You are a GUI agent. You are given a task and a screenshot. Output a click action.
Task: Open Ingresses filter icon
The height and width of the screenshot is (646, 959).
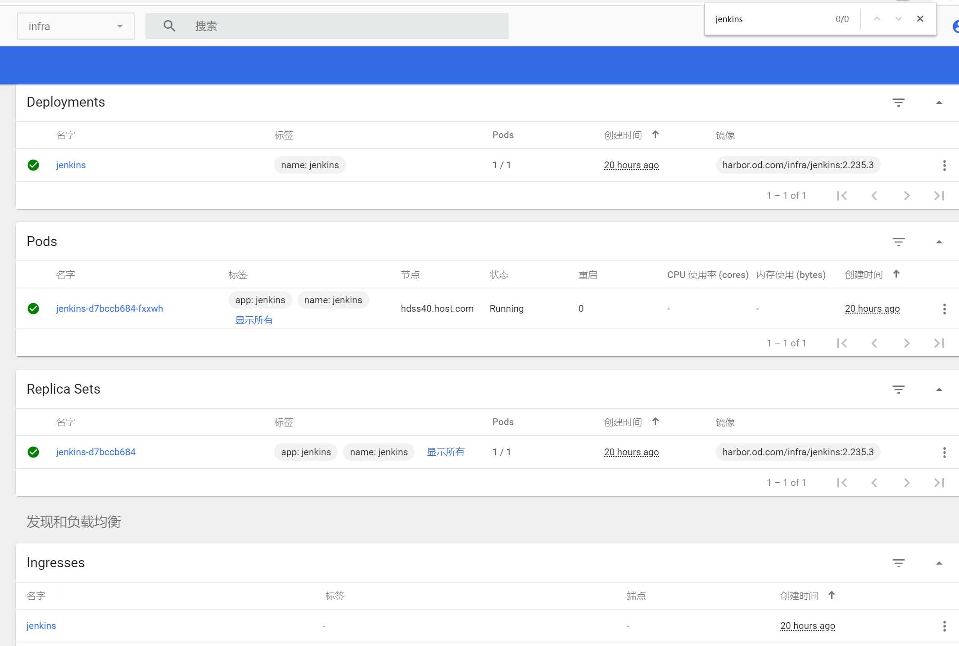pyautogui.click(x=898, y=563)
